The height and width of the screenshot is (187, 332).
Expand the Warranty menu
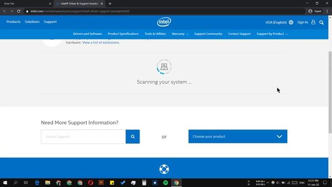[180, 34]
